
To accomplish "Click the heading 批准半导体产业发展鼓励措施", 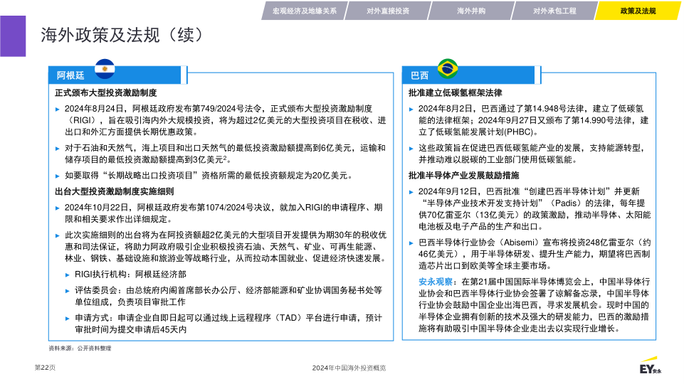I will (x=463, y=175).
